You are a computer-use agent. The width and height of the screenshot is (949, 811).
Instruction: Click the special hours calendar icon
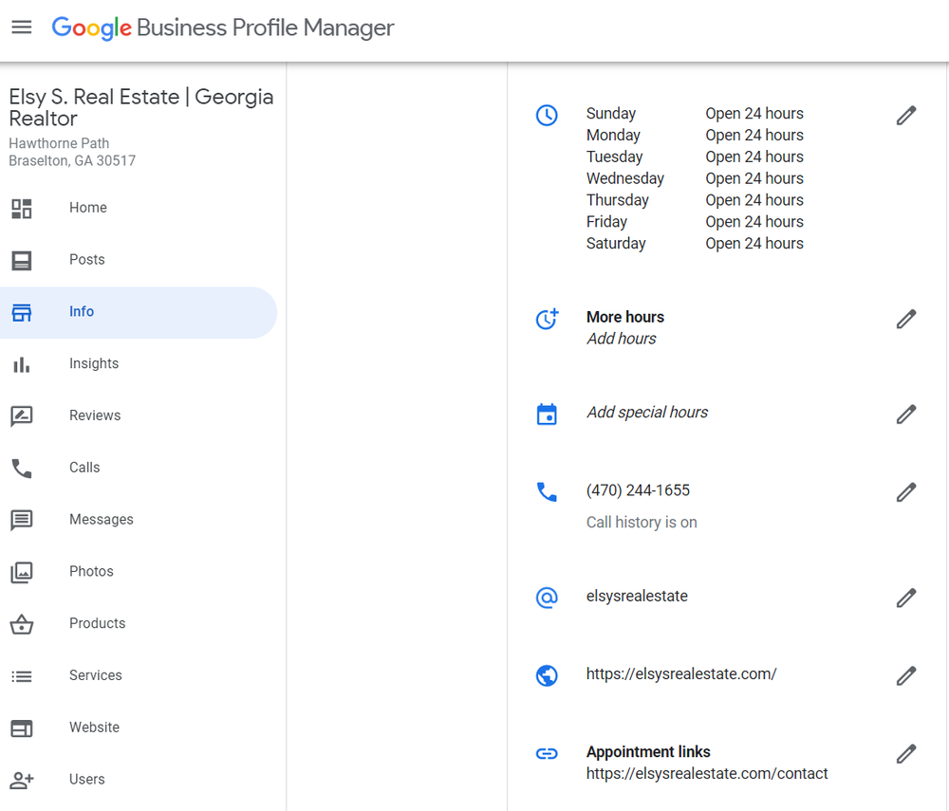click(x=547, y=415)
